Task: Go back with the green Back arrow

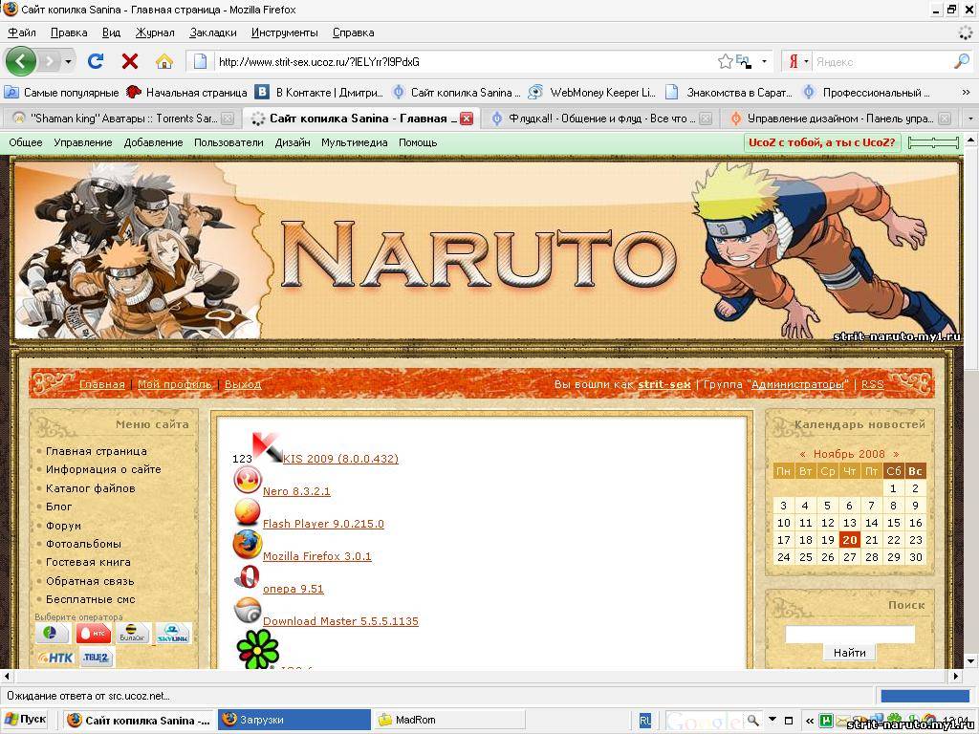Action: coord(21,62)
